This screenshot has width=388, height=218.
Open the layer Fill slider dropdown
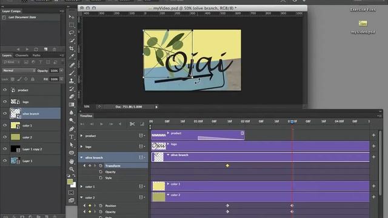pyautogui.click(x=61, y=79)
